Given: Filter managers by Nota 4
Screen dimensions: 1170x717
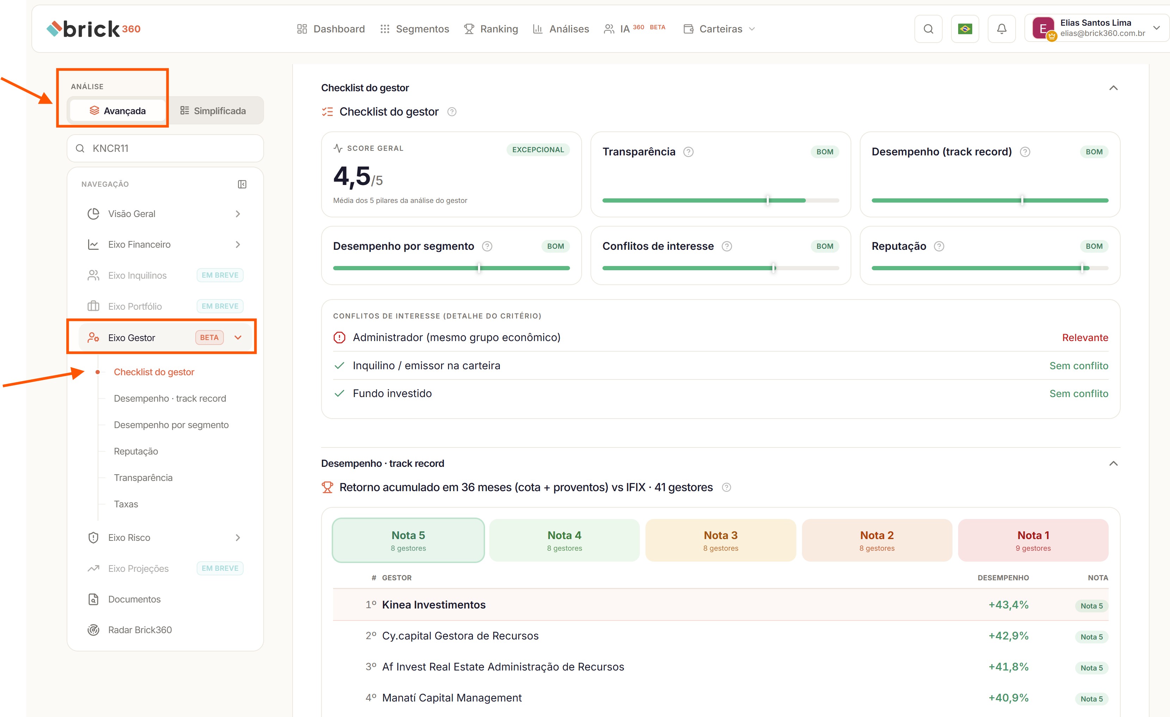Looking at the screenshot, I should [x=565, y=540].
